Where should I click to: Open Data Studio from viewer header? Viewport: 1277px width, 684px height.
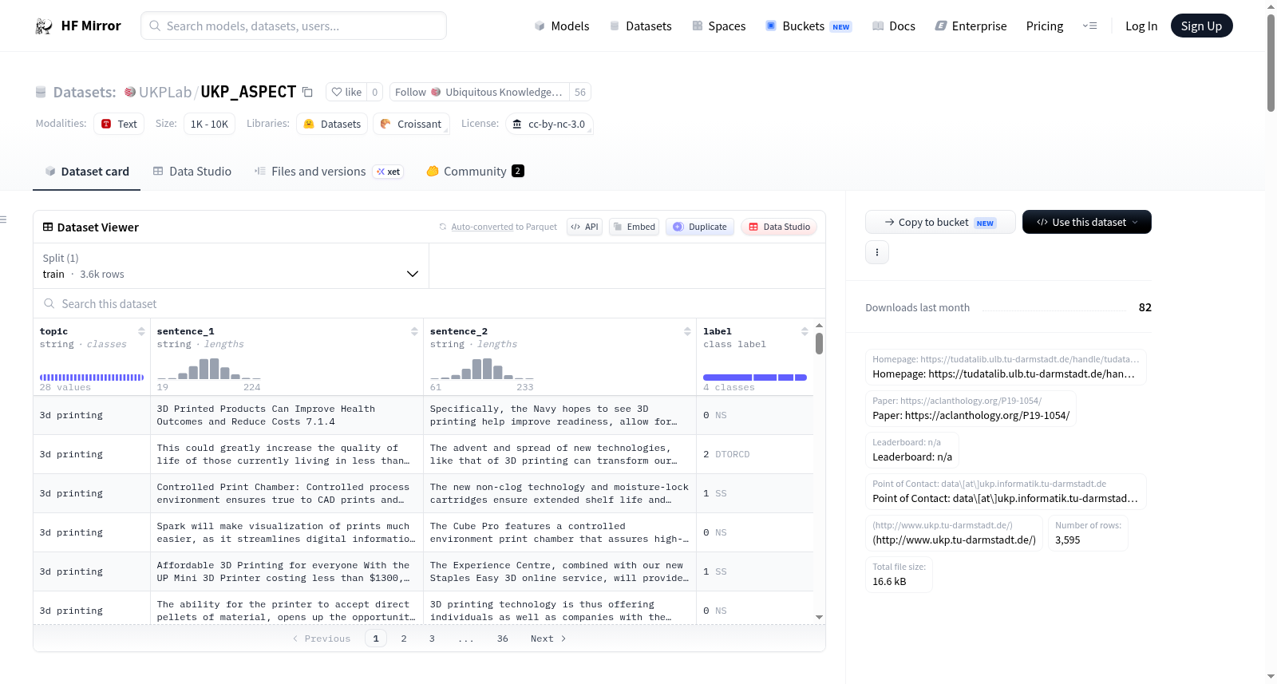(x=779, y=227)
